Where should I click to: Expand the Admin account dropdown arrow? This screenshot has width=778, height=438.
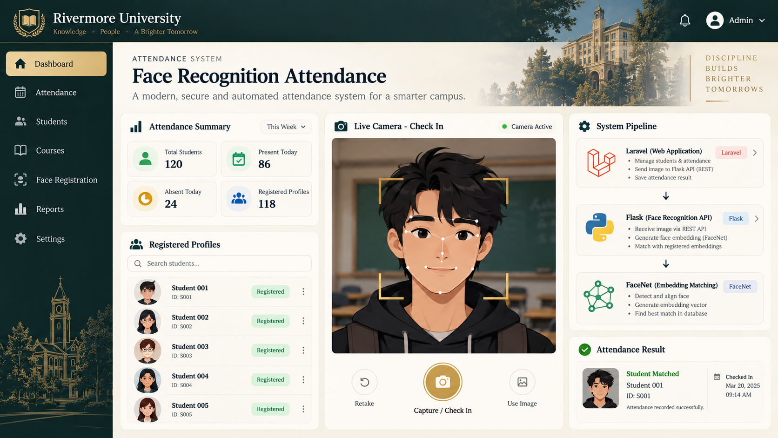[762, 20]
